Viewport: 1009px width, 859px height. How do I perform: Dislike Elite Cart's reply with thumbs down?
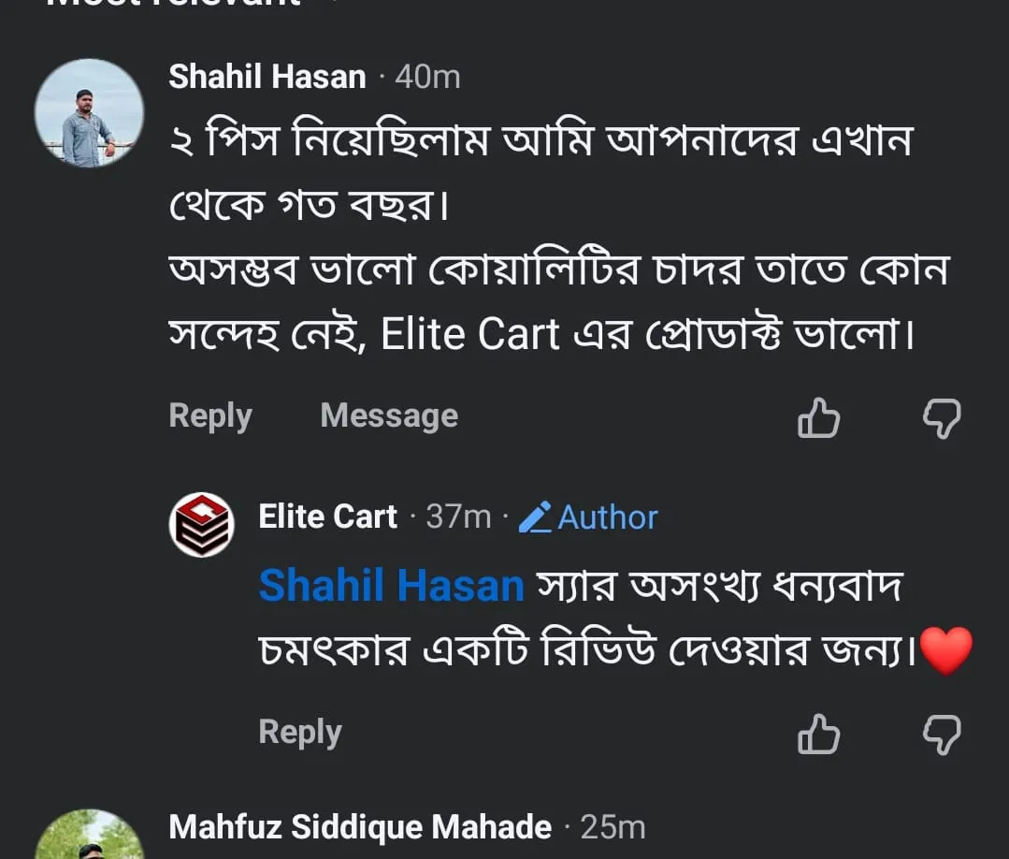coord(942,734)
